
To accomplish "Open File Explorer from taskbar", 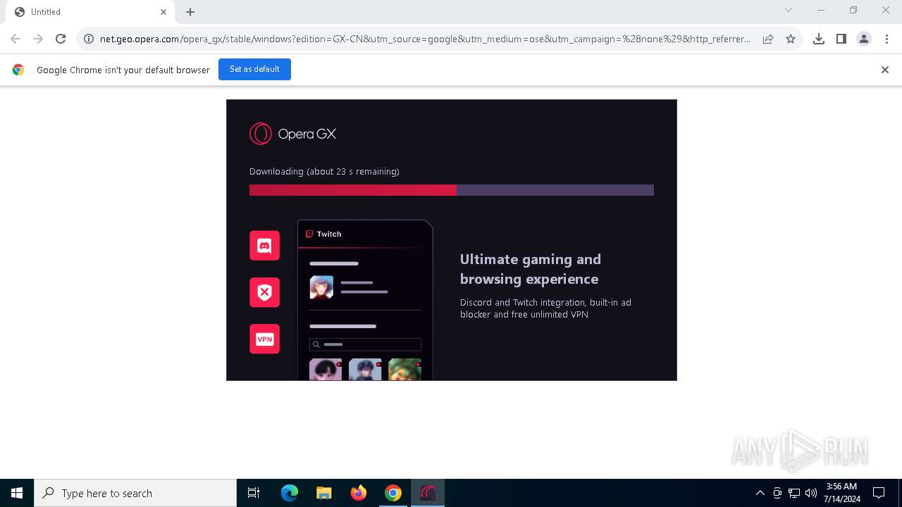I will (x=324, y=493).
